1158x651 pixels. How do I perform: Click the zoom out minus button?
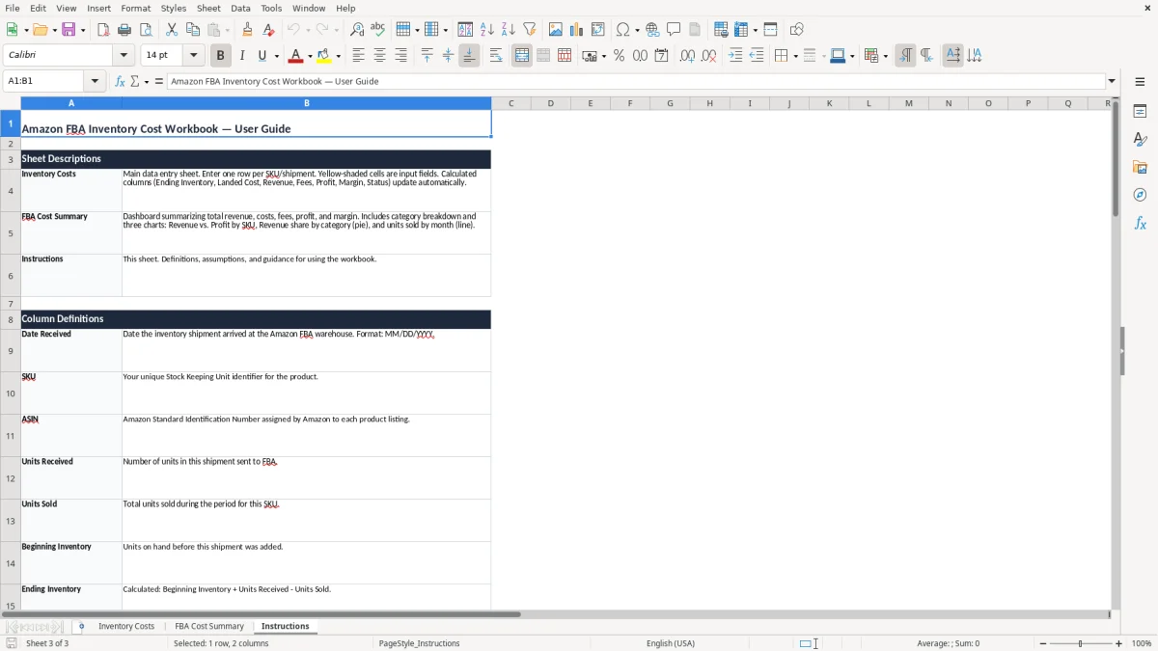click(x=1043, y=643)
